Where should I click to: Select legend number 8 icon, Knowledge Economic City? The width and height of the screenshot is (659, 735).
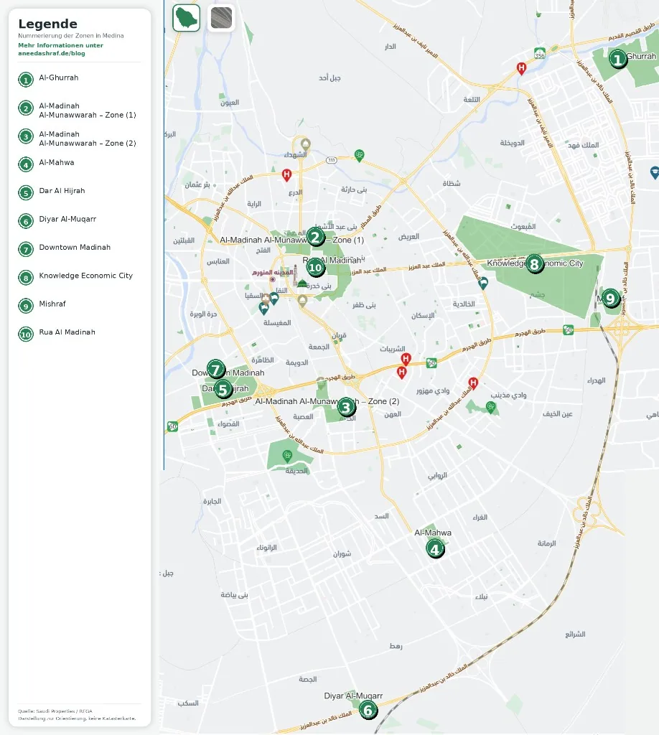tap(26, 278)
